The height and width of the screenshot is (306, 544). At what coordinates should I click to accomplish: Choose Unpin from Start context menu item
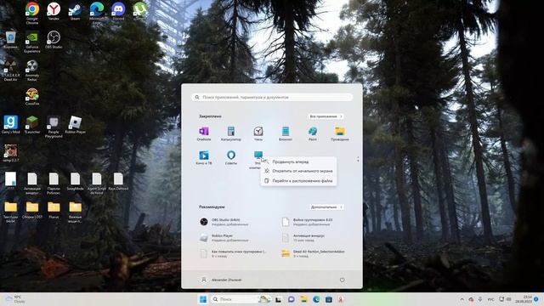point(298,171)
